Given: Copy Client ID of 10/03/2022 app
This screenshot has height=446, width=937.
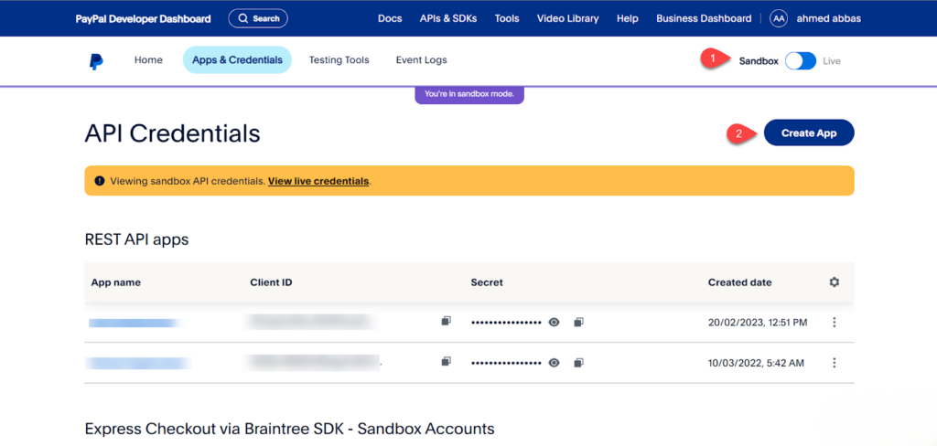Looking at the screenshot, I should click(446, 361).
